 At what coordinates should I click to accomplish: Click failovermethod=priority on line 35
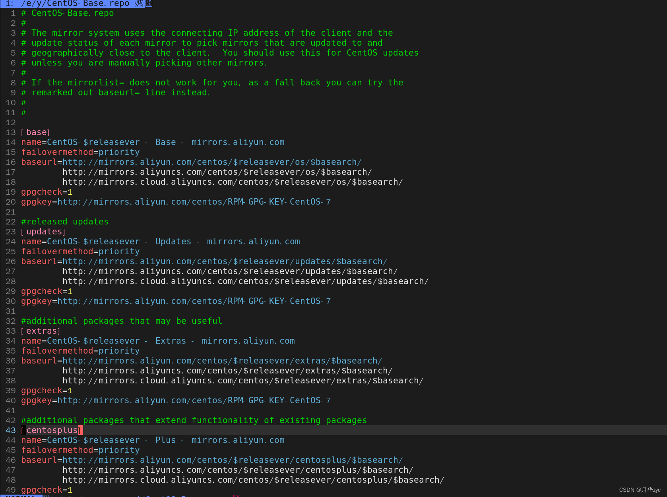(x=80, y=351)
